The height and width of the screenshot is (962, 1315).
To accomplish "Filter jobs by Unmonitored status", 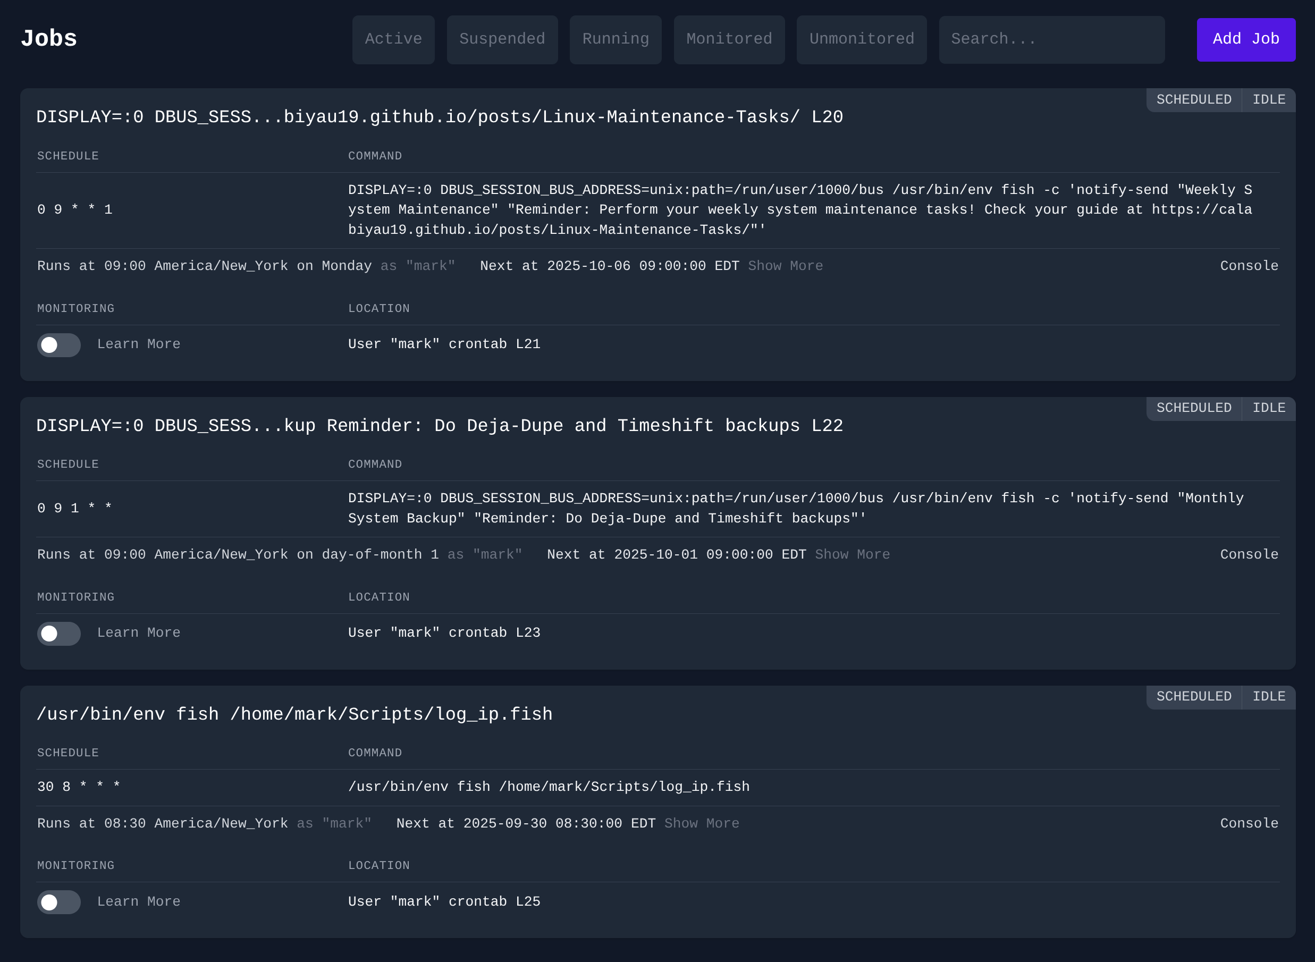I will click(861, 39).
